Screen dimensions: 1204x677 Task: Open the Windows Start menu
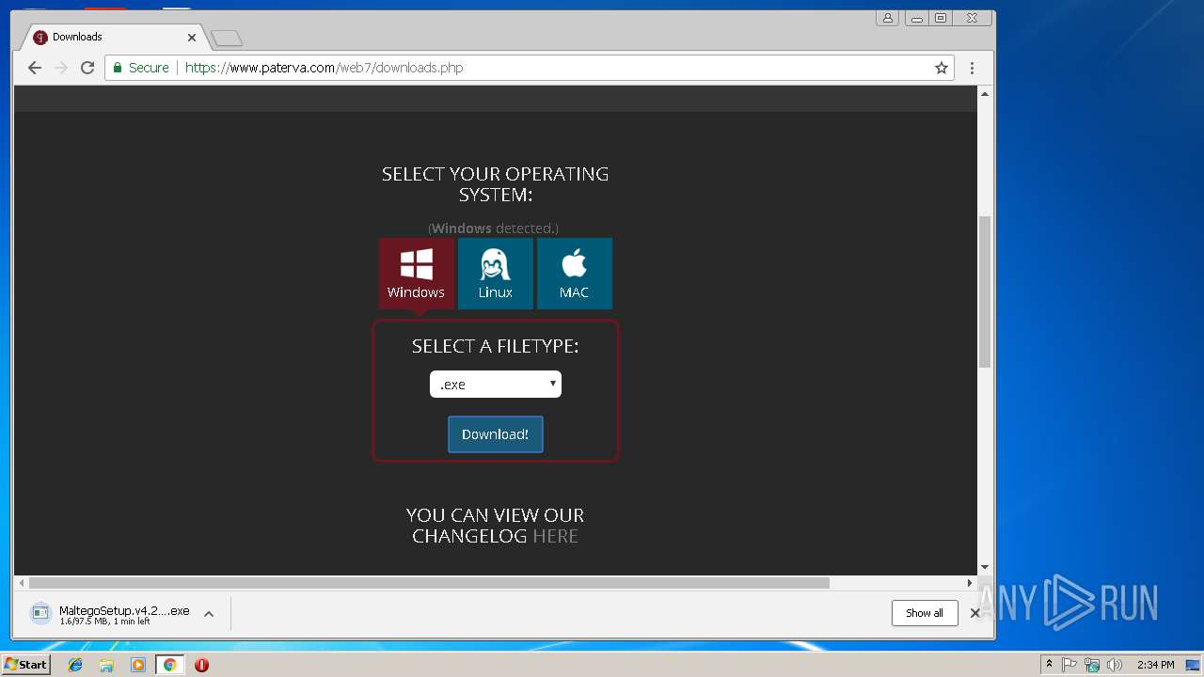[25, 665]
